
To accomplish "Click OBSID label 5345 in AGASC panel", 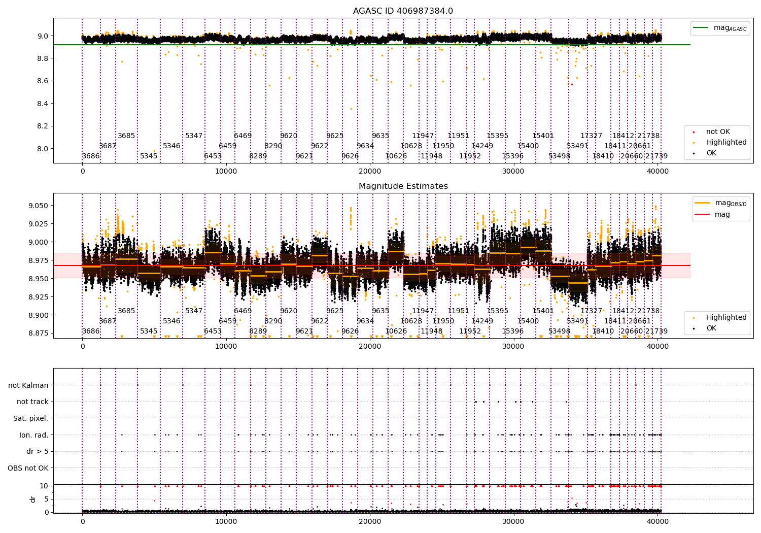I will pyautogui.click(x=149, y=156).
